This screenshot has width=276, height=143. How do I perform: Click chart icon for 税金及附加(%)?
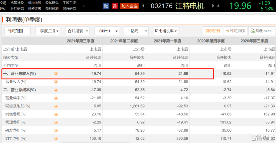point(56,106)
